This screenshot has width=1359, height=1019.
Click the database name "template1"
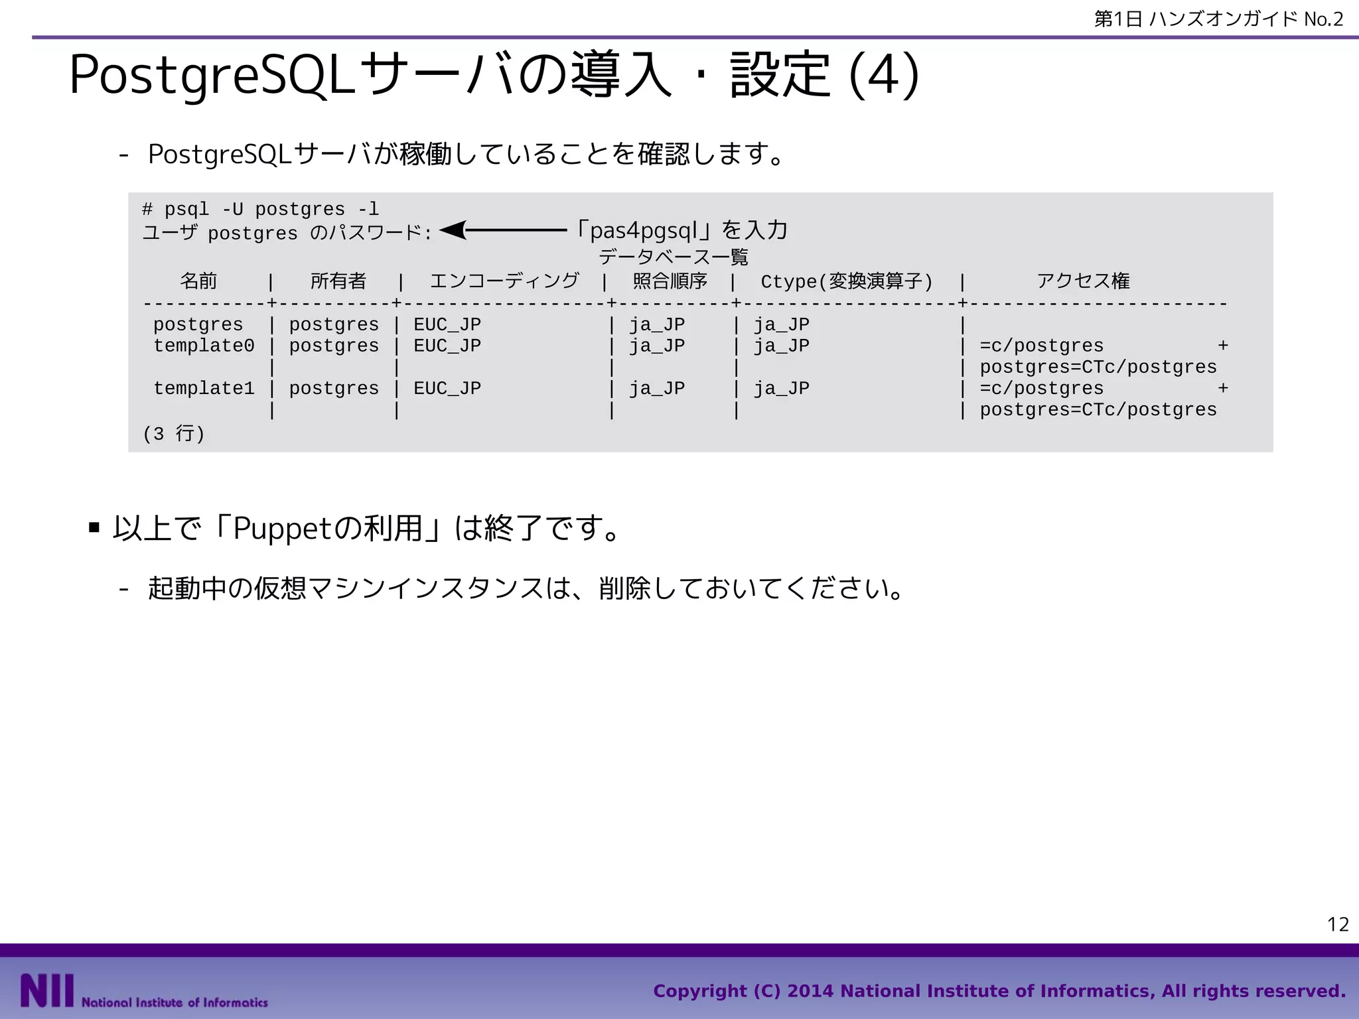point(204,388)
